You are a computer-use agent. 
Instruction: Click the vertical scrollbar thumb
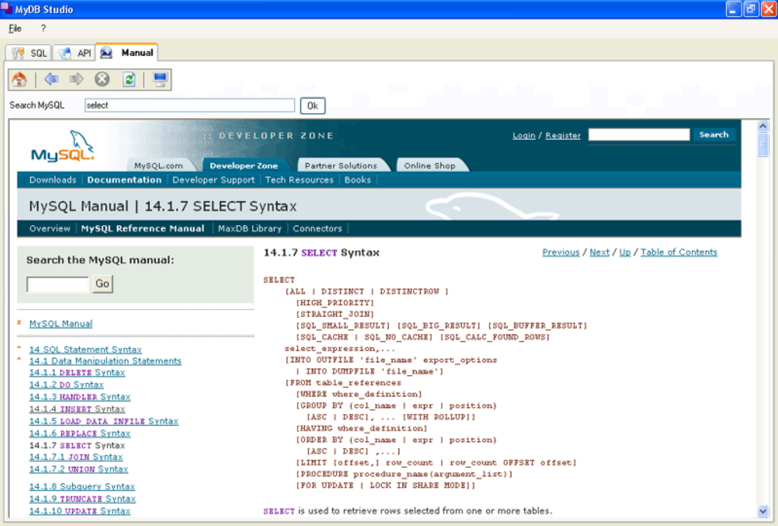tap(763, 146)
